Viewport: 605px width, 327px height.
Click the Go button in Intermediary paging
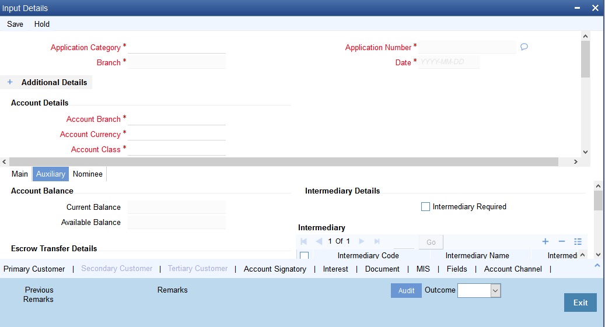(x=431, y=242)
